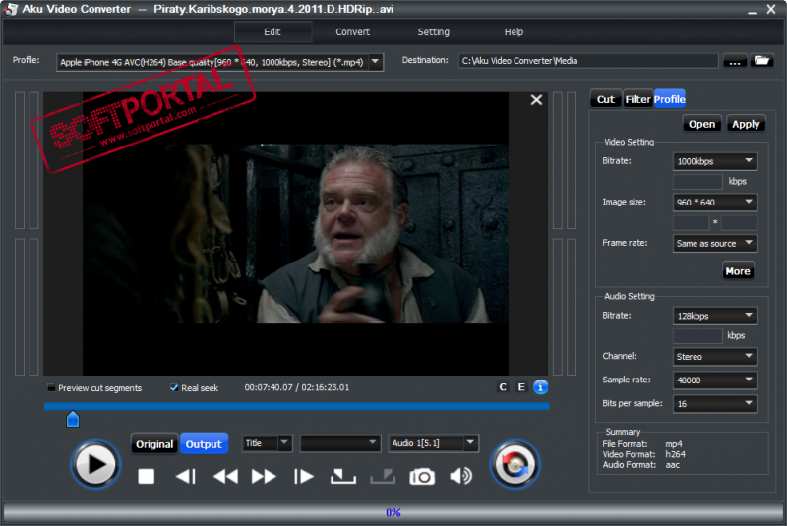The image size is (787, 526).
Task: Switch preview to Original
Action: [x=154, y=444]
